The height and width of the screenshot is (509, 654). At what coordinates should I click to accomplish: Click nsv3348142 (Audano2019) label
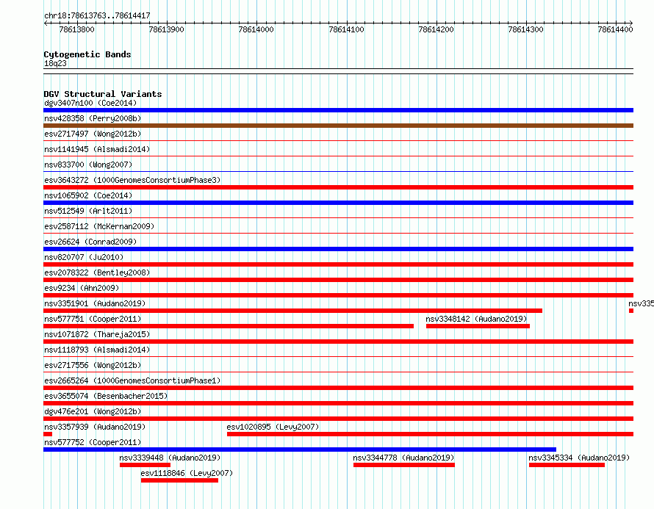coord(476,319)
